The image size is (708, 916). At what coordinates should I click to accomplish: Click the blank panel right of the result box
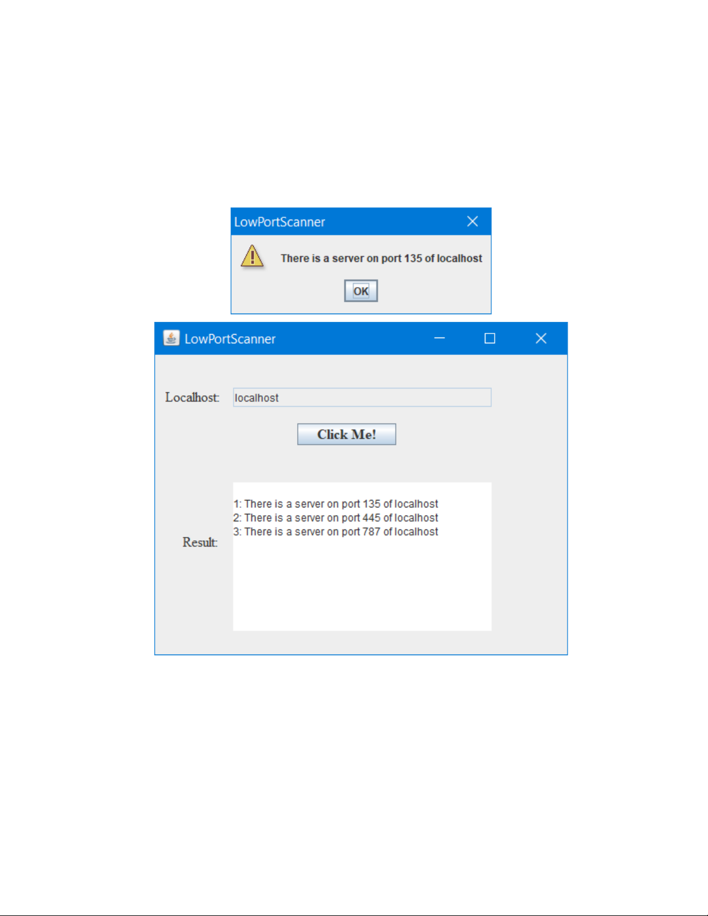coord(529,556)
